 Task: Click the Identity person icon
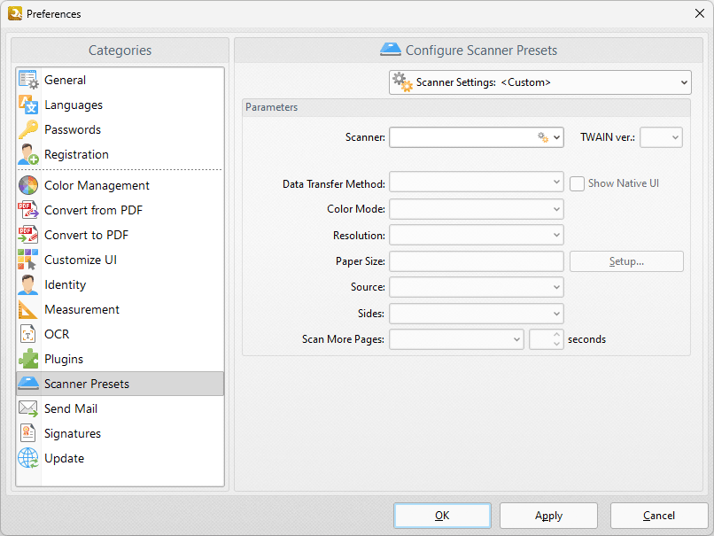[28, 284]
